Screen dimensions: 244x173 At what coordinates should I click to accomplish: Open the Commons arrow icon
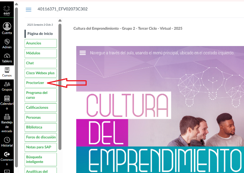[7, 154]
